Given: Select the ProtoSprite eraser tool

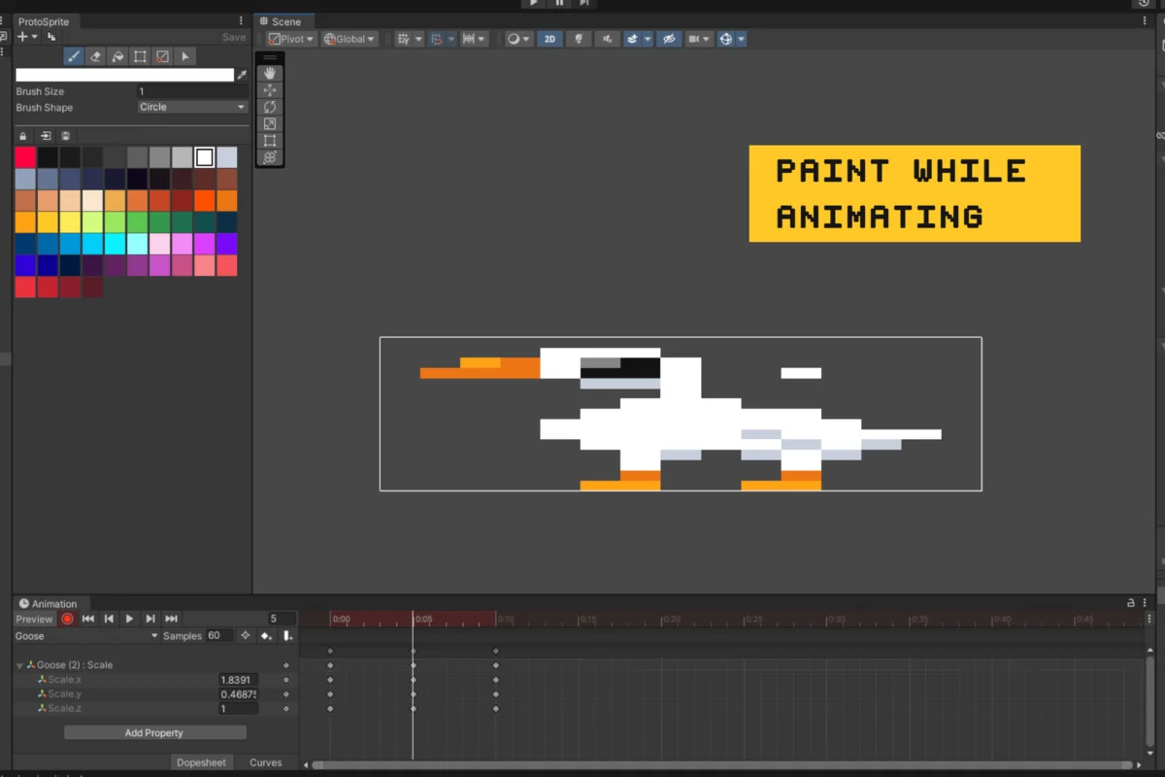Looking at the screenshot, I should tap(95, 56).
